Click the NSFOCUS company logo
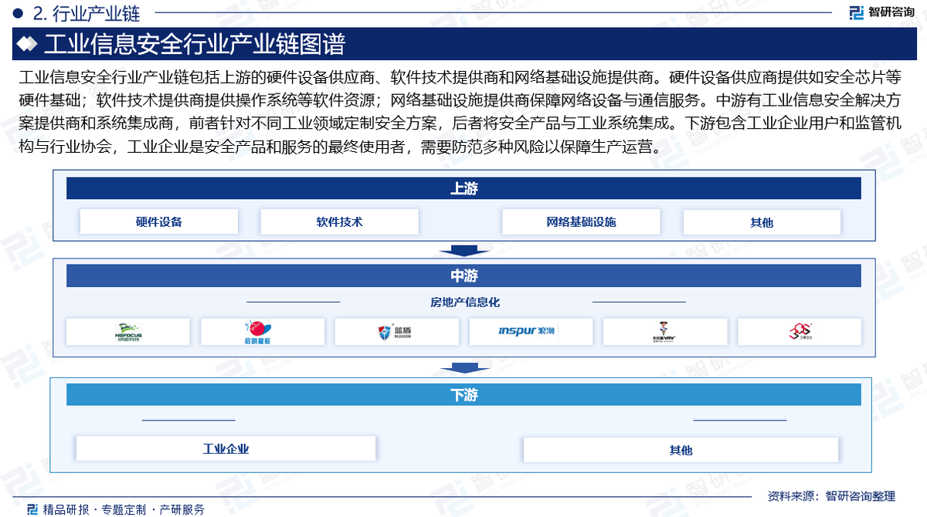This screenshot has width=927, height=517. coord(127,332)
